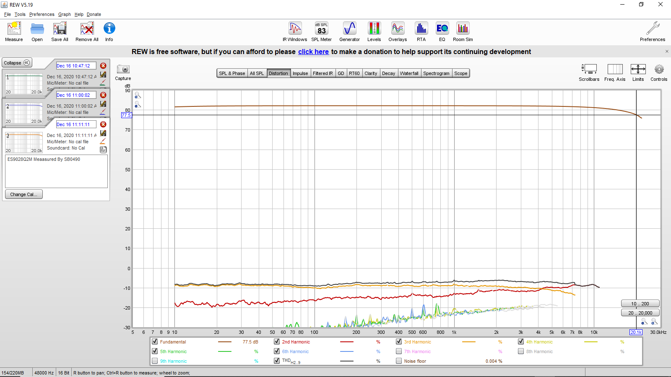The image size is (671, 377).
Task: Follow the donation 'click here' link
Action: [313, 52]
